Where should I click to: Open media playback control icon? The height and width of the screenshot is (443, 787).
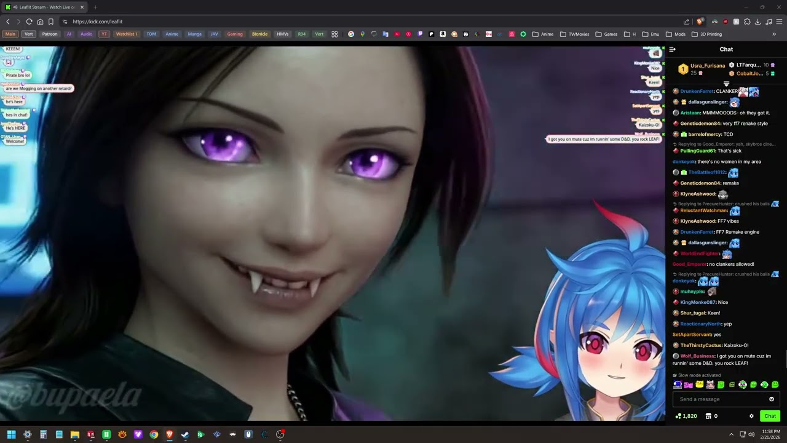(768, 22)
